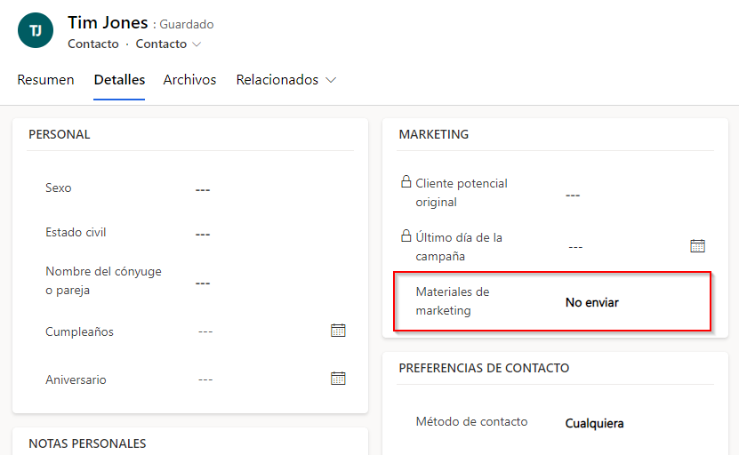The height and width of the screenshot is (455, 739).
Task: Click the Cumpleaños label
Action: tap(80, 331)
